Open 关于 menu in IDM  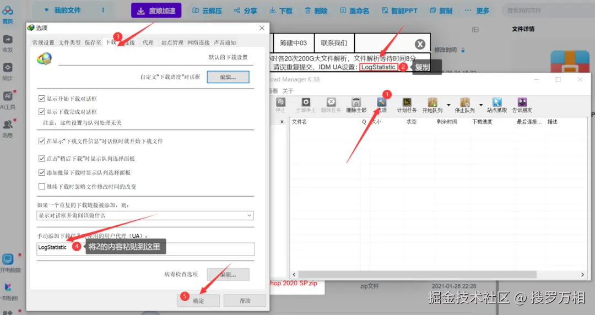click(x=288, y=91)
